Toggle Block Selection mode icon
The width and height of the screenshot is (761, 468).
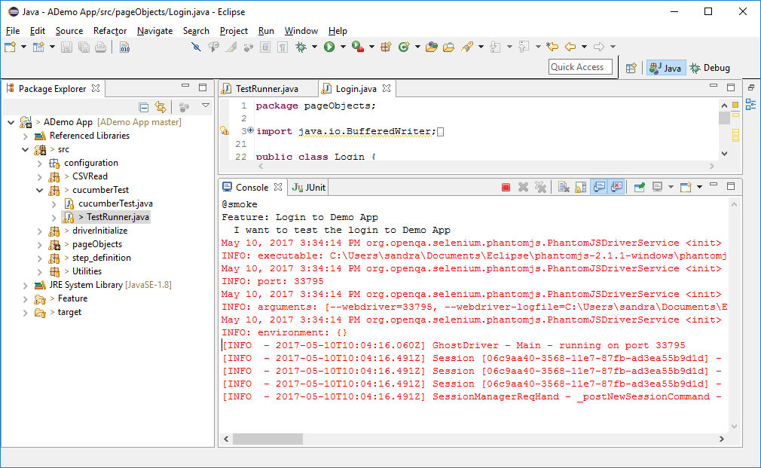(265, 47)
